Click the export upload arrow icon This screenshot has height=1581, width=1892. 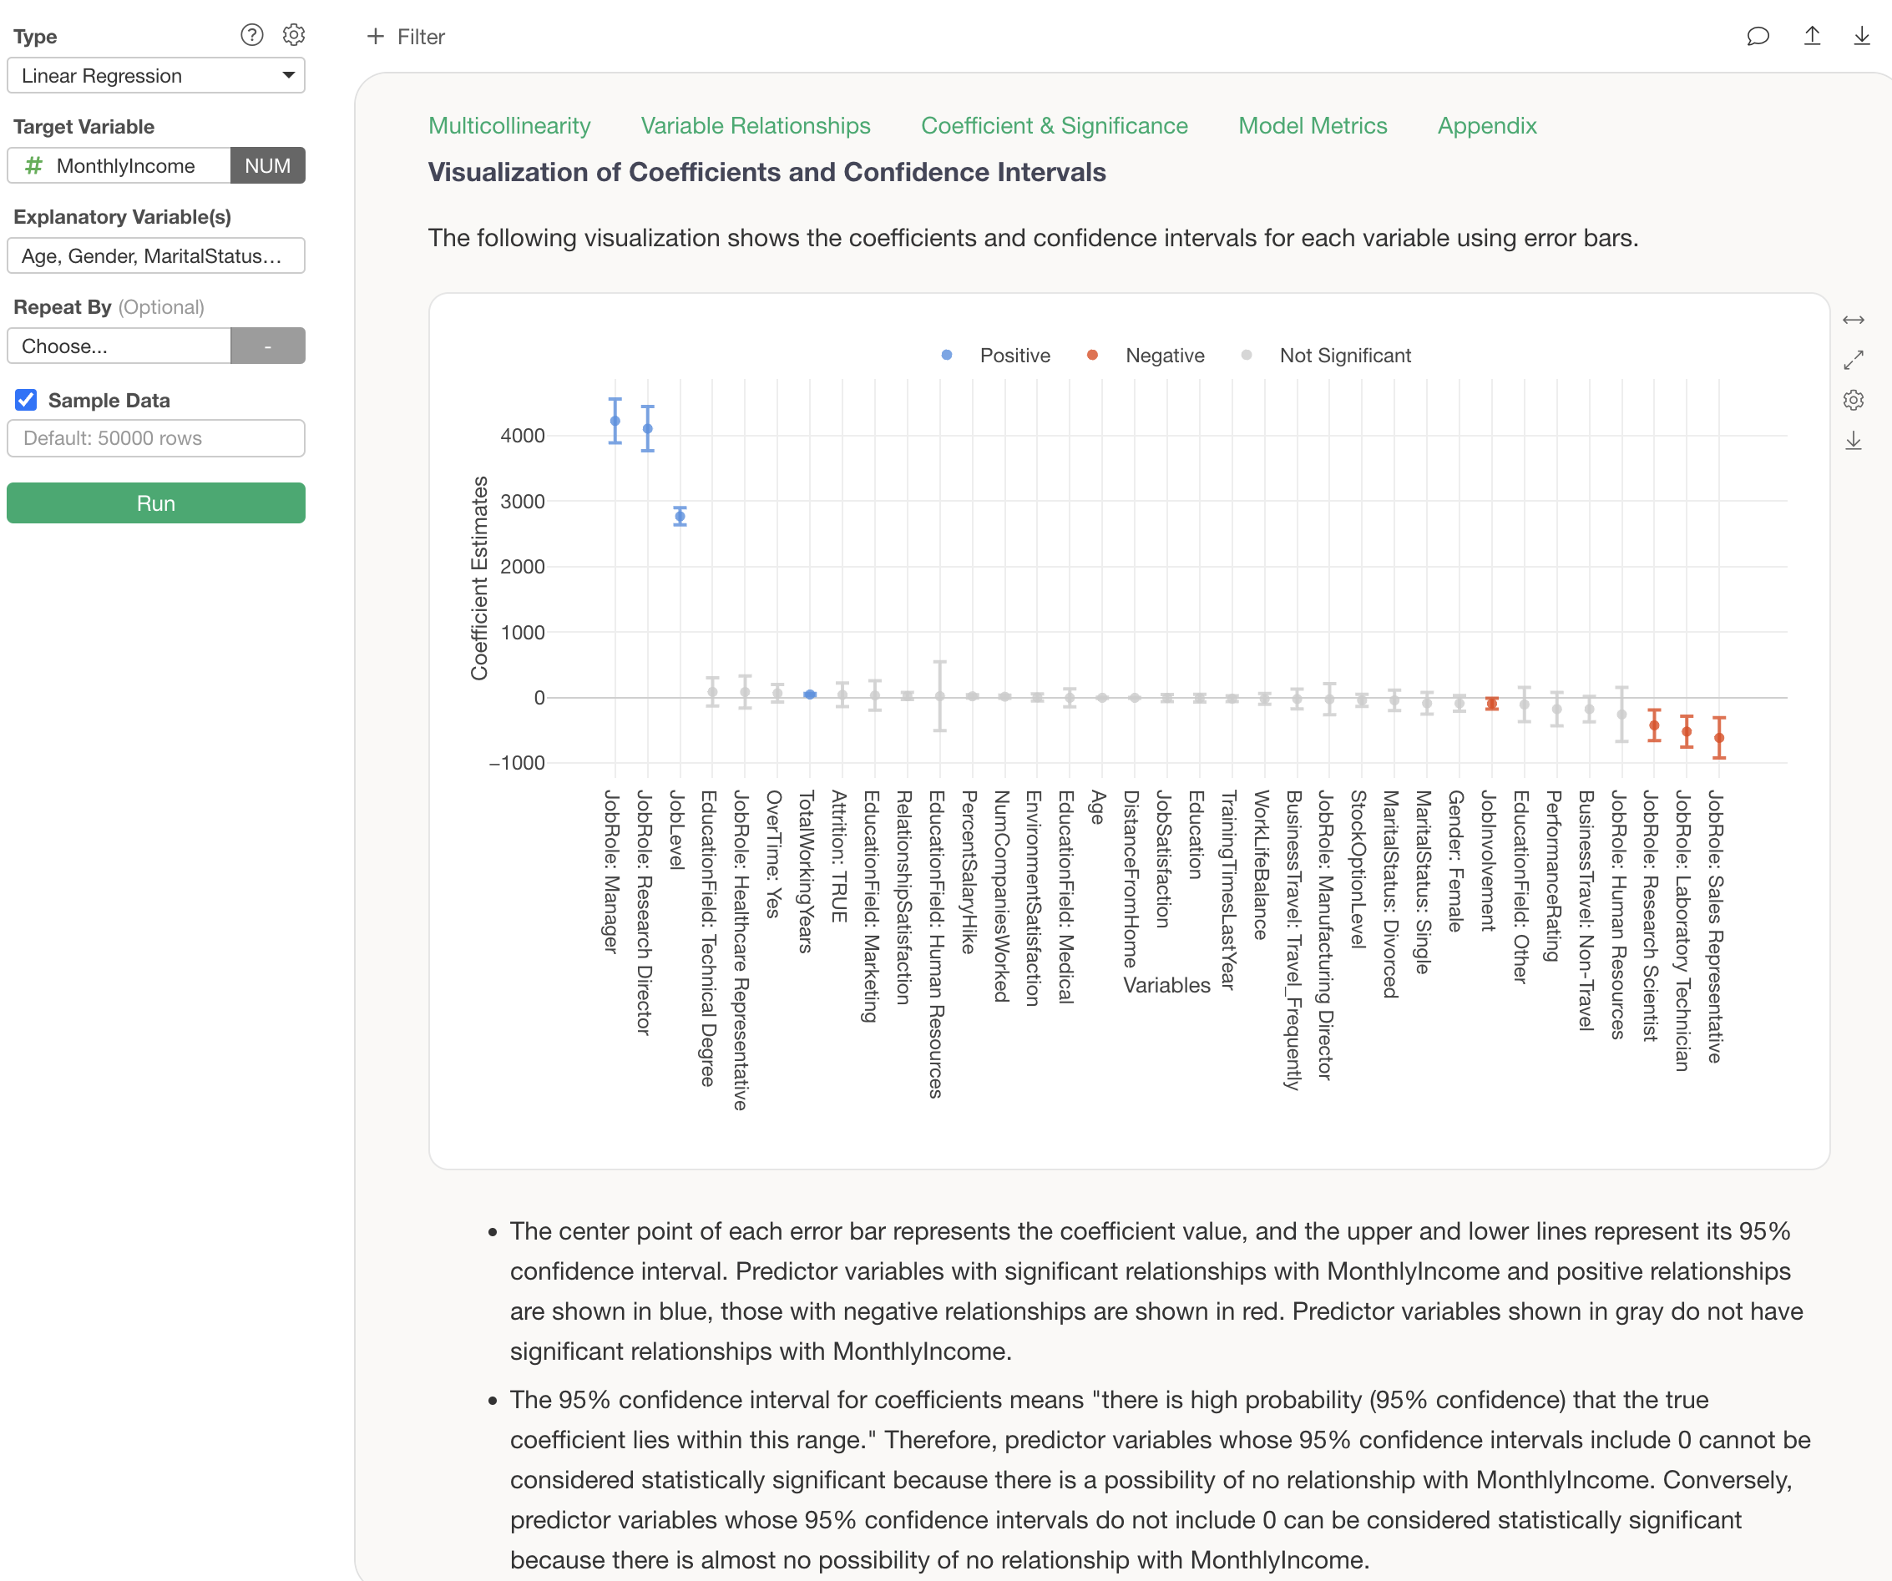point(1812,36)
